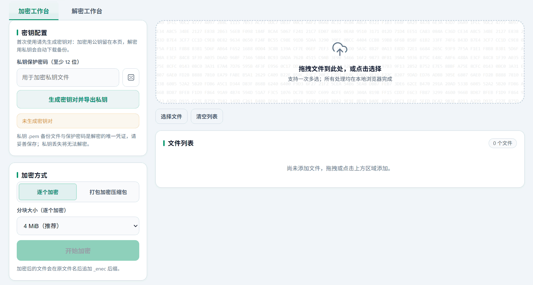The height and width of the screenshot is (285, 533).
Task: Click the 文件列表 heading
Action: coord(181,143)
